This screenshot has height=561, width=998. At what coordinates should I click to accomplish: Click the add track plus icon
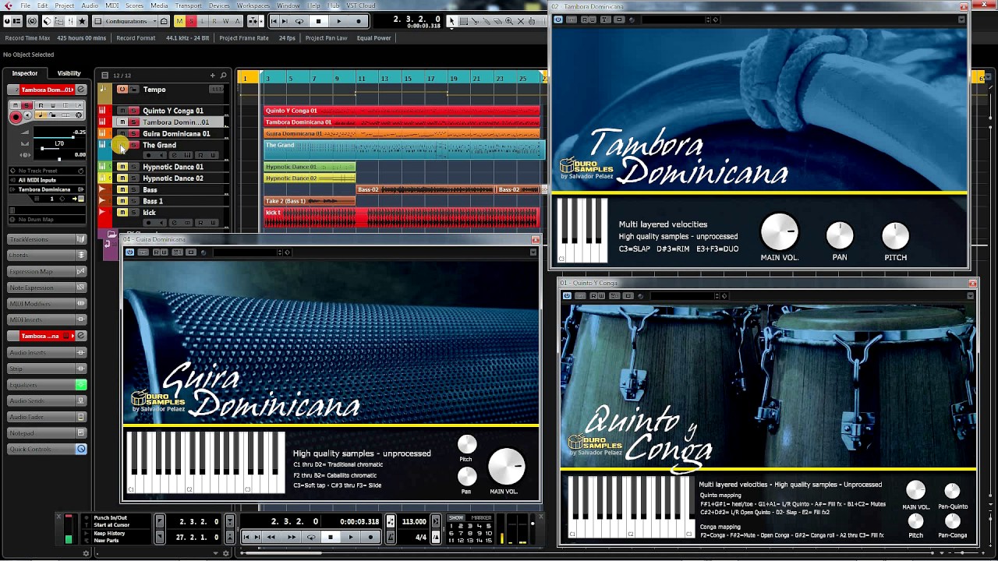(212, 75)
